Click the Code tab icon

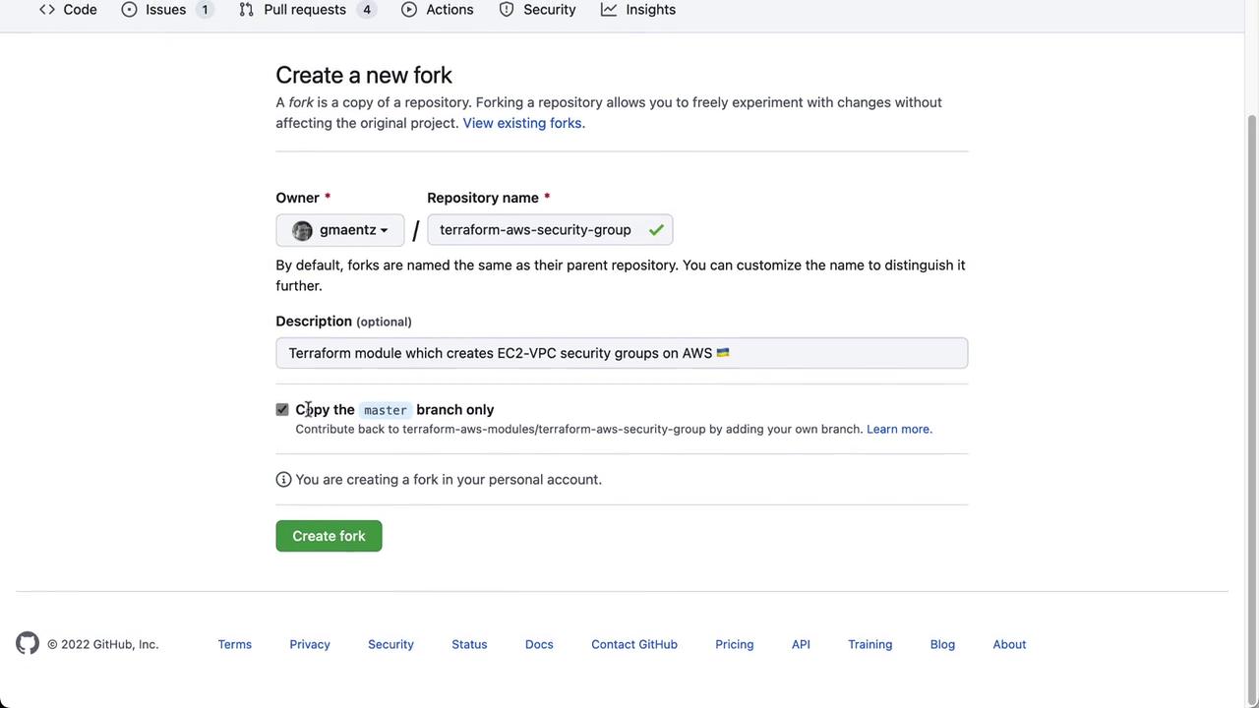47,10
